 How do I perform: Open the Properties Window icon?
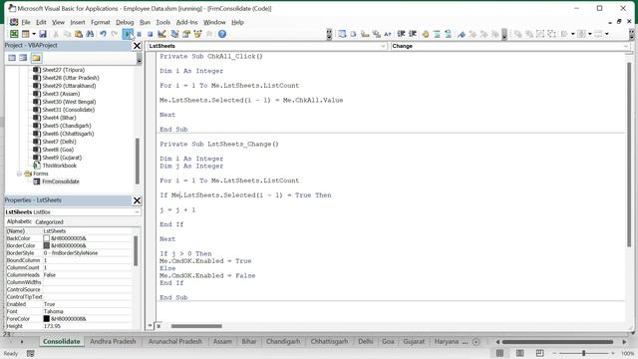point(186,34)
